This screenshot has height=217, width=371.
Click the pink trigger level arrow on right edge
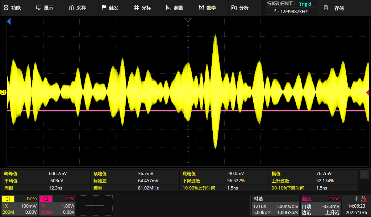[368, 93]
